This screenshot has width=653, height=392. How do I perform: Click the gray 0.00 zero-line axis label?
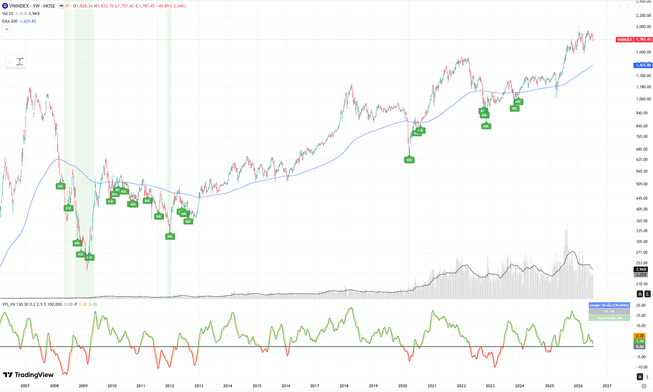(x=640, y=347)
